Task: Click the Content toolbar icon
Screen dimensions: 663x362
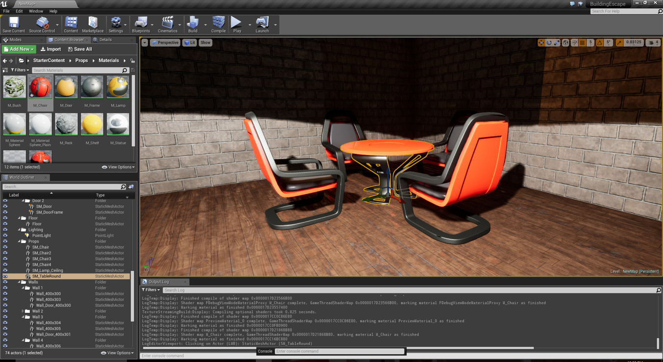Action: (71, 24)
